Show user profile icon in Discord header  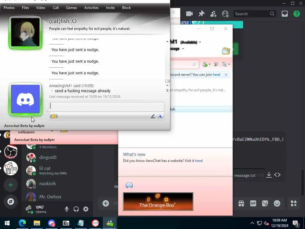225,14
